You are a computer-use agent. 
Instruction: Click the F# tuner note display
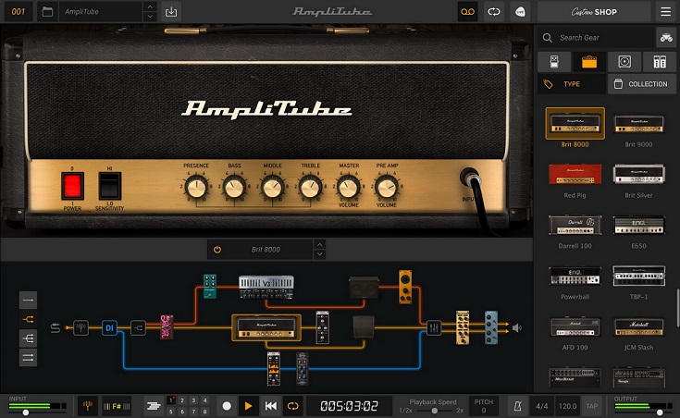117,406
